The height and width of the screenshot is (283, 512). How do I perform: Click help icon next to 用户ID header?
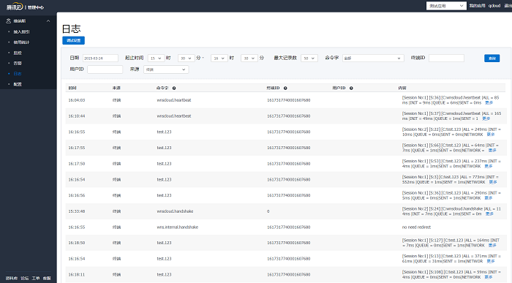351,88
